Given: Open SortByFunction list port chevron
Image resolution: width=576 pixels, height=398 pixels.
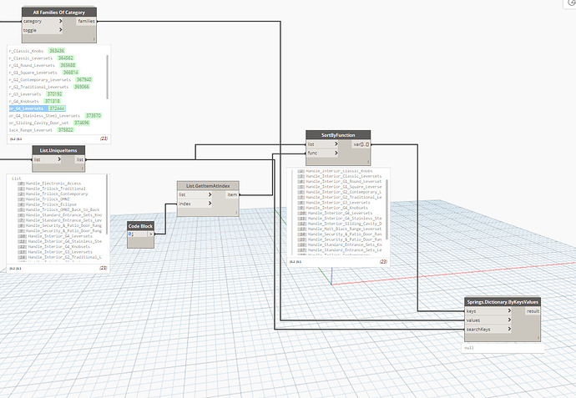Looking at the screenshot, I should pos(336,144).
